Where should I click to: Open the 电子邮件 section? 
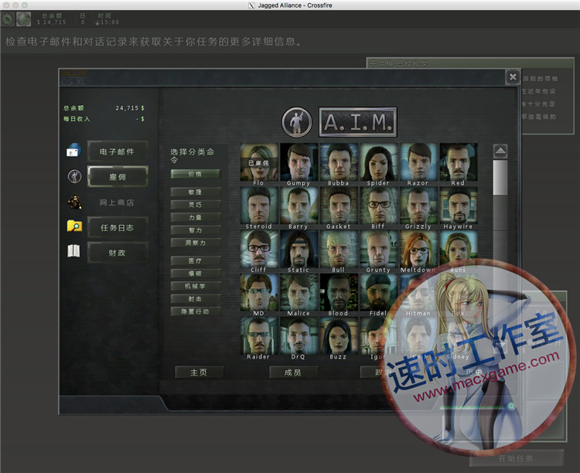tap(118, 151)
